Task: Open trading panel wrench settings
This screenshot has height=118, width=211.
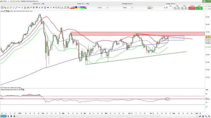Action: 167,8
